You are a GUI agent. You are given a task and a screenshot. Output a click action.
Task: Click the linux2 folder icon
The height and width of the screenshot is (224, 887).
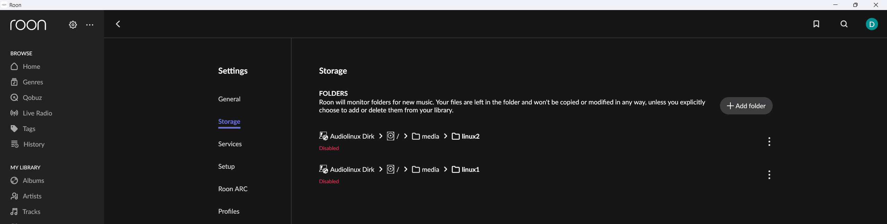point(456,136)
